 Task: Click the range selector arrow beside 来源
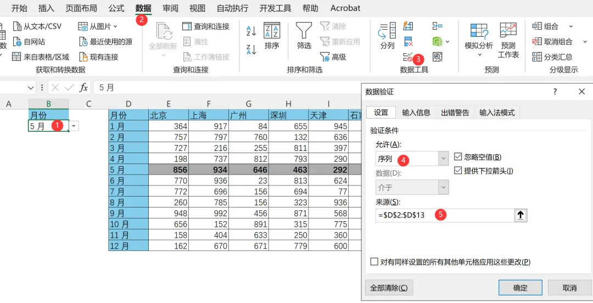click(521, 215)
